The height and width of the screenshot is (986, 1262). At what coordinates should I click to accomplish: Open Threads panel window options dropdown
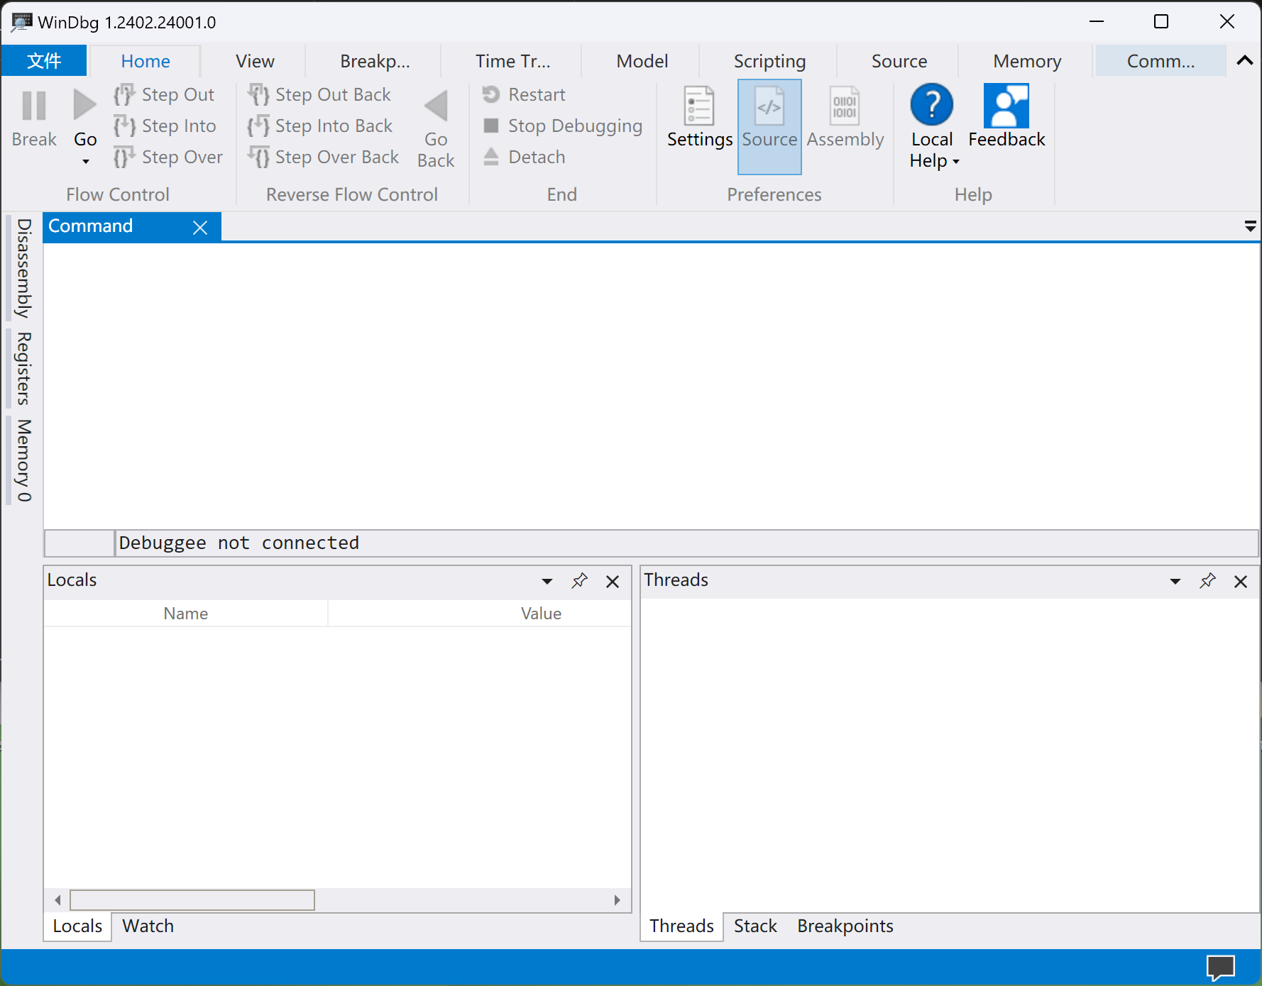point(1175,582)
